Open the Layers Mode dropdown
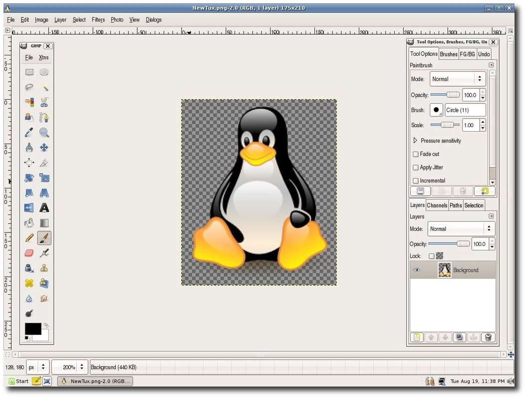 (x=461, y=229)
